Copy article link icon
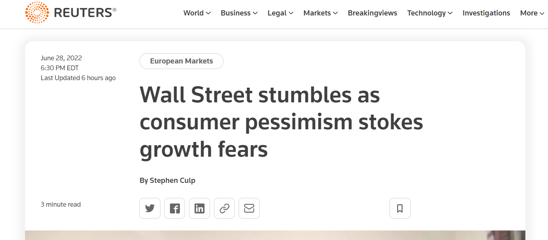Screen dimensions: 548x240 tap(224, 208)
